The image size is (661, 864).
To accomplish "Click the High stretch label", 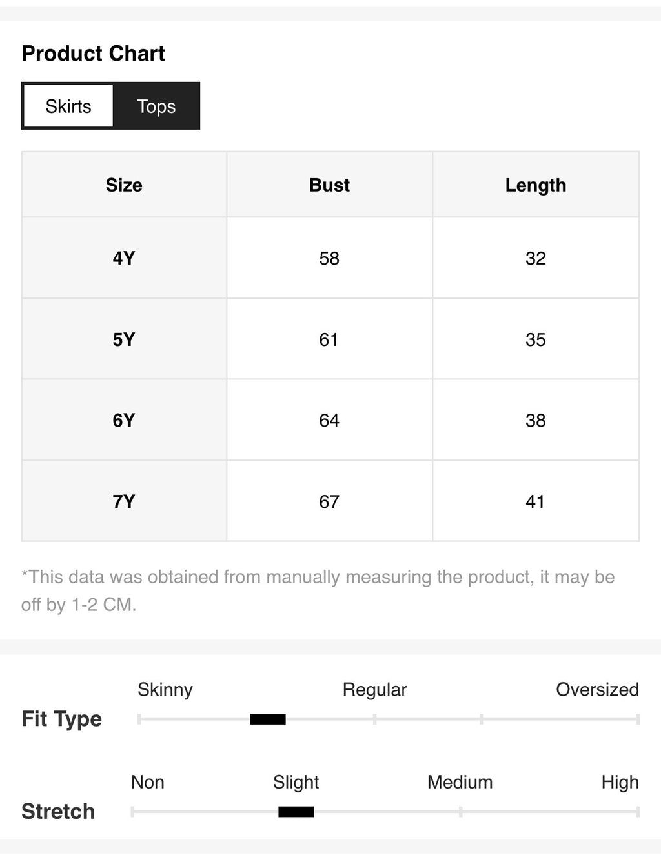I will coord(620,783).
